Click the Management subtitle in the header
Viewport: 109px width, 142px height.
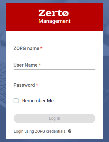54,21
